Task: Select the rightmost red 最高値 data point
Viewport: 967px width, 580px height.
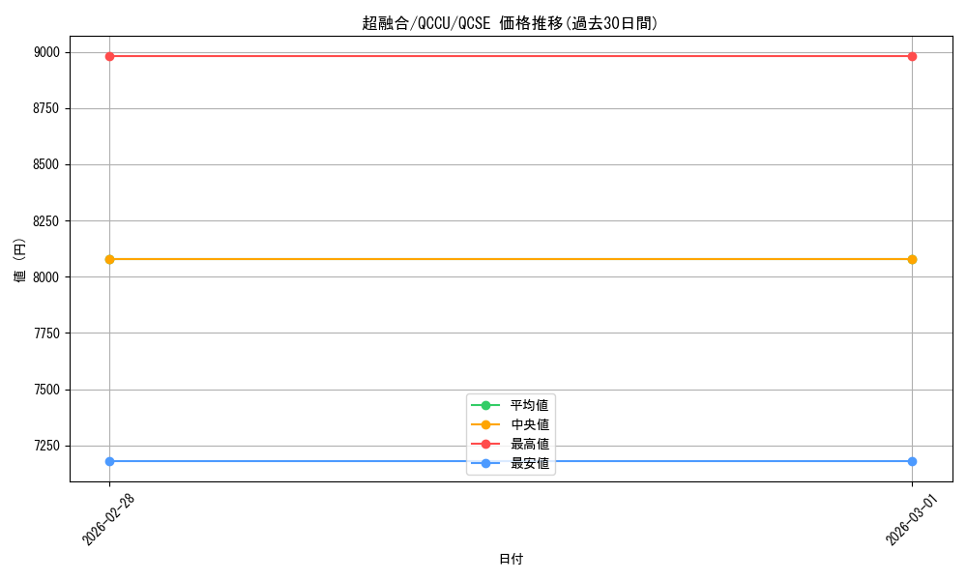Action: coord(911,56)
